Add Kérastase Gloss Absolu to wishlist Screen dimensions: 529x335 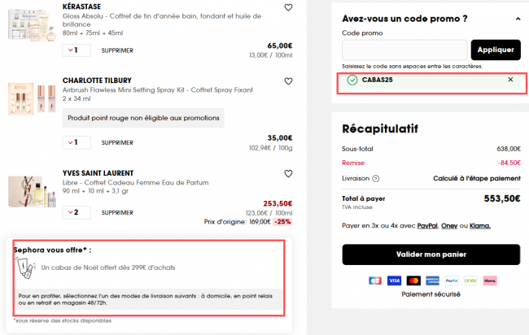point(288,7)
